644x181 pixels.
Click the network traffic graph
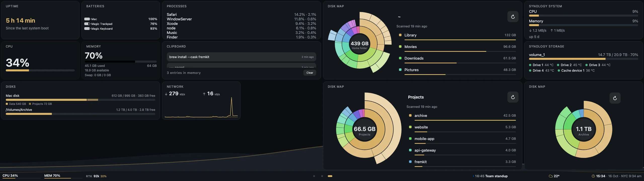pyautogui.click(x=201, y=107)
